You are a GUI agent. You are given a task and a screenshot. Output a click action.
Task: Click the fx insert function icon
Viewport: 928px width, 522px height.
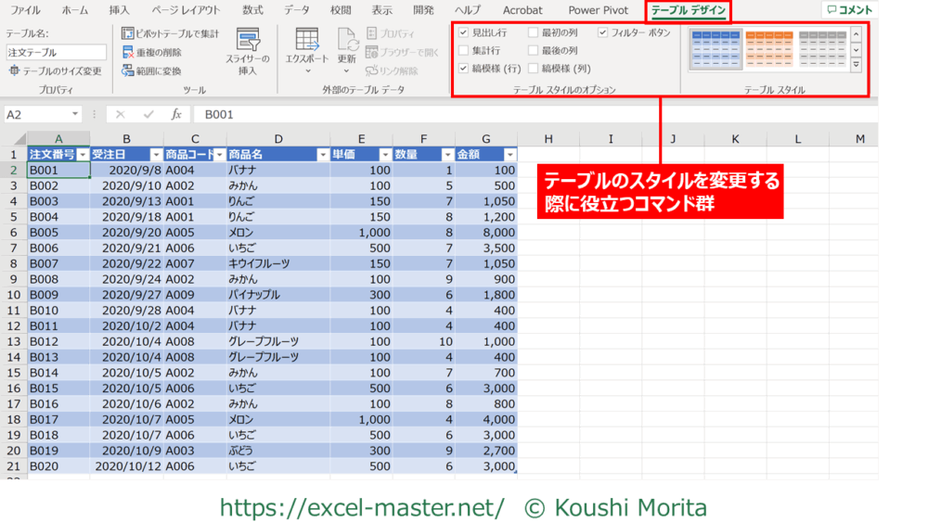(176, 114)
